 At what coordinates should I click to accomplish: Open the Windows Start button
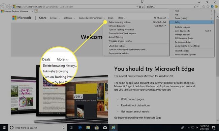(x=4, y=128)
